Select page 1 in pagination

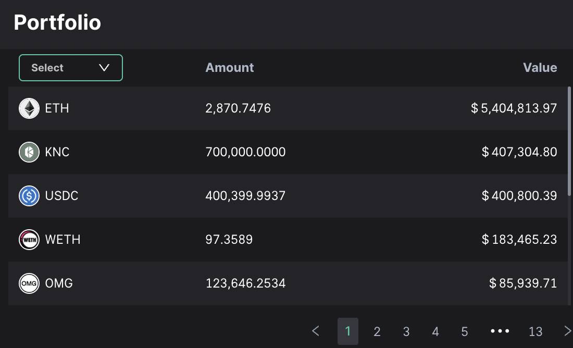348,331
